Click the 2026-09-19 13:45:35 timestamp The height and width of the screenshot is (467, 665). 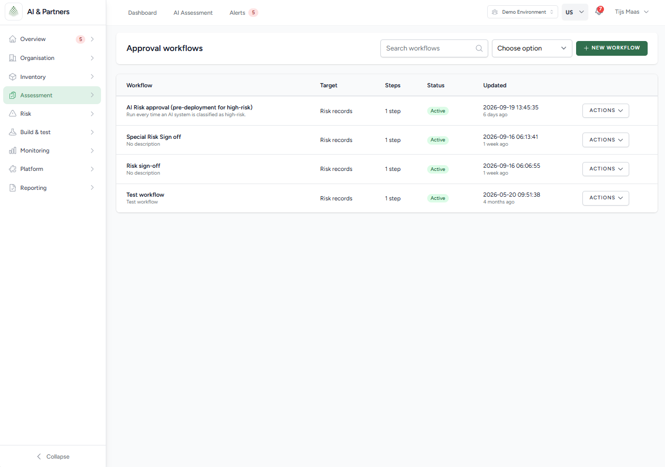coord(511,107)
